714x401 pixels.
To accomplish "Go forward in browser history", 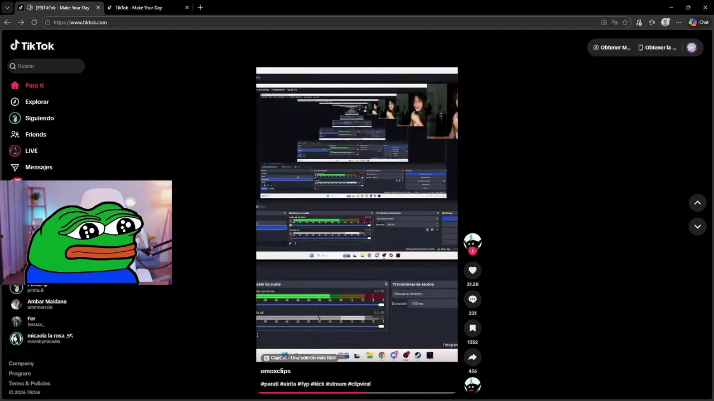I will 21,22.
